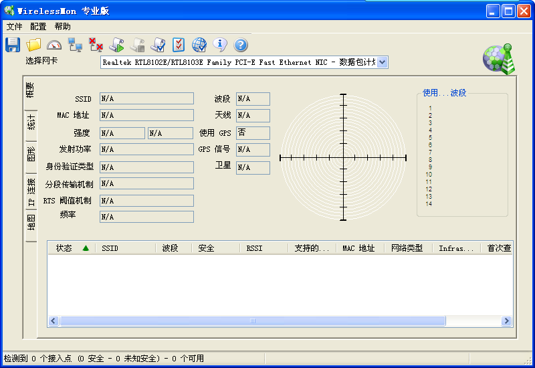Click the list's horizontal scrollbar right arrow

pos(507,321)
